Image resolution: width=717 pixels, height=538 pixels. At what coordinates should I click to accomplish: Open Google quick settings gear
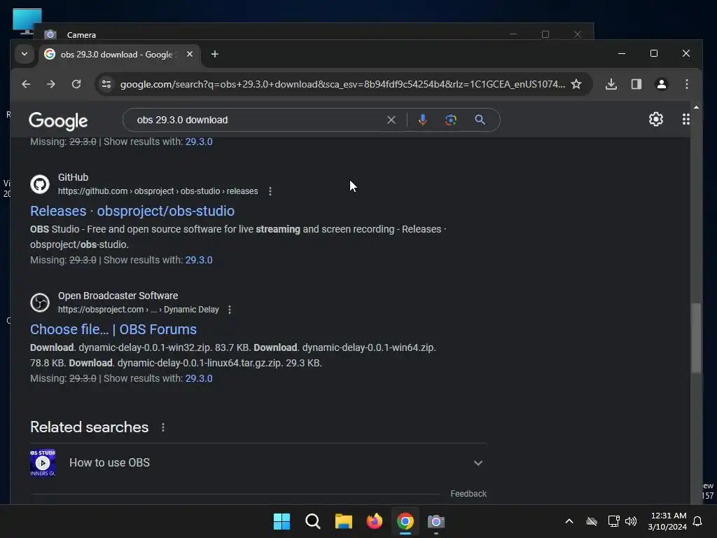pyautogui.click(x=656, y=119)
